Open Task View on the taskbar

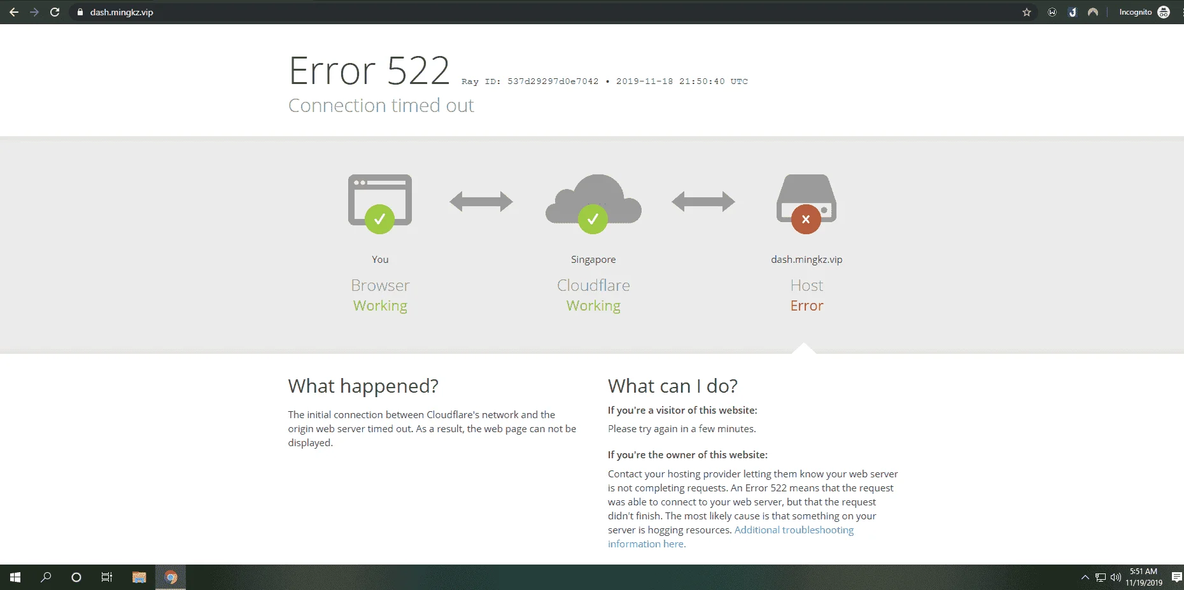[x=107, y=577]
